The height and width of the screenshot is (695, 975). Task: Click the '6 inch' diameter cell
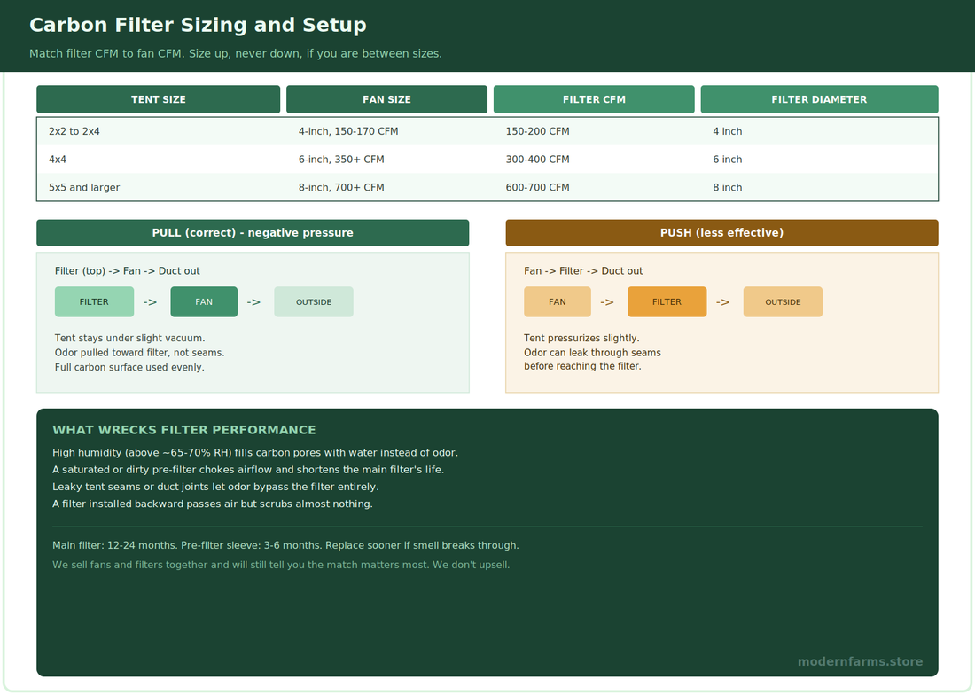point(727,160)
